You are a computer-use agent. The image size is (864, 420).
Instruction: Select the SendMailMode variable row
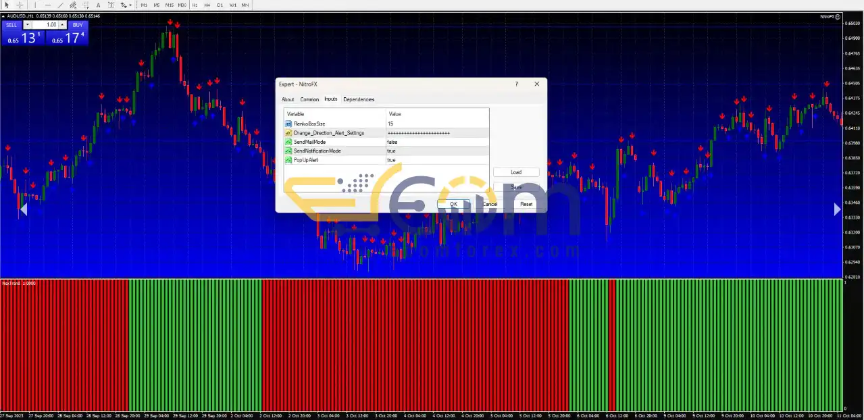pyautogui.click(x=386, y=142)
